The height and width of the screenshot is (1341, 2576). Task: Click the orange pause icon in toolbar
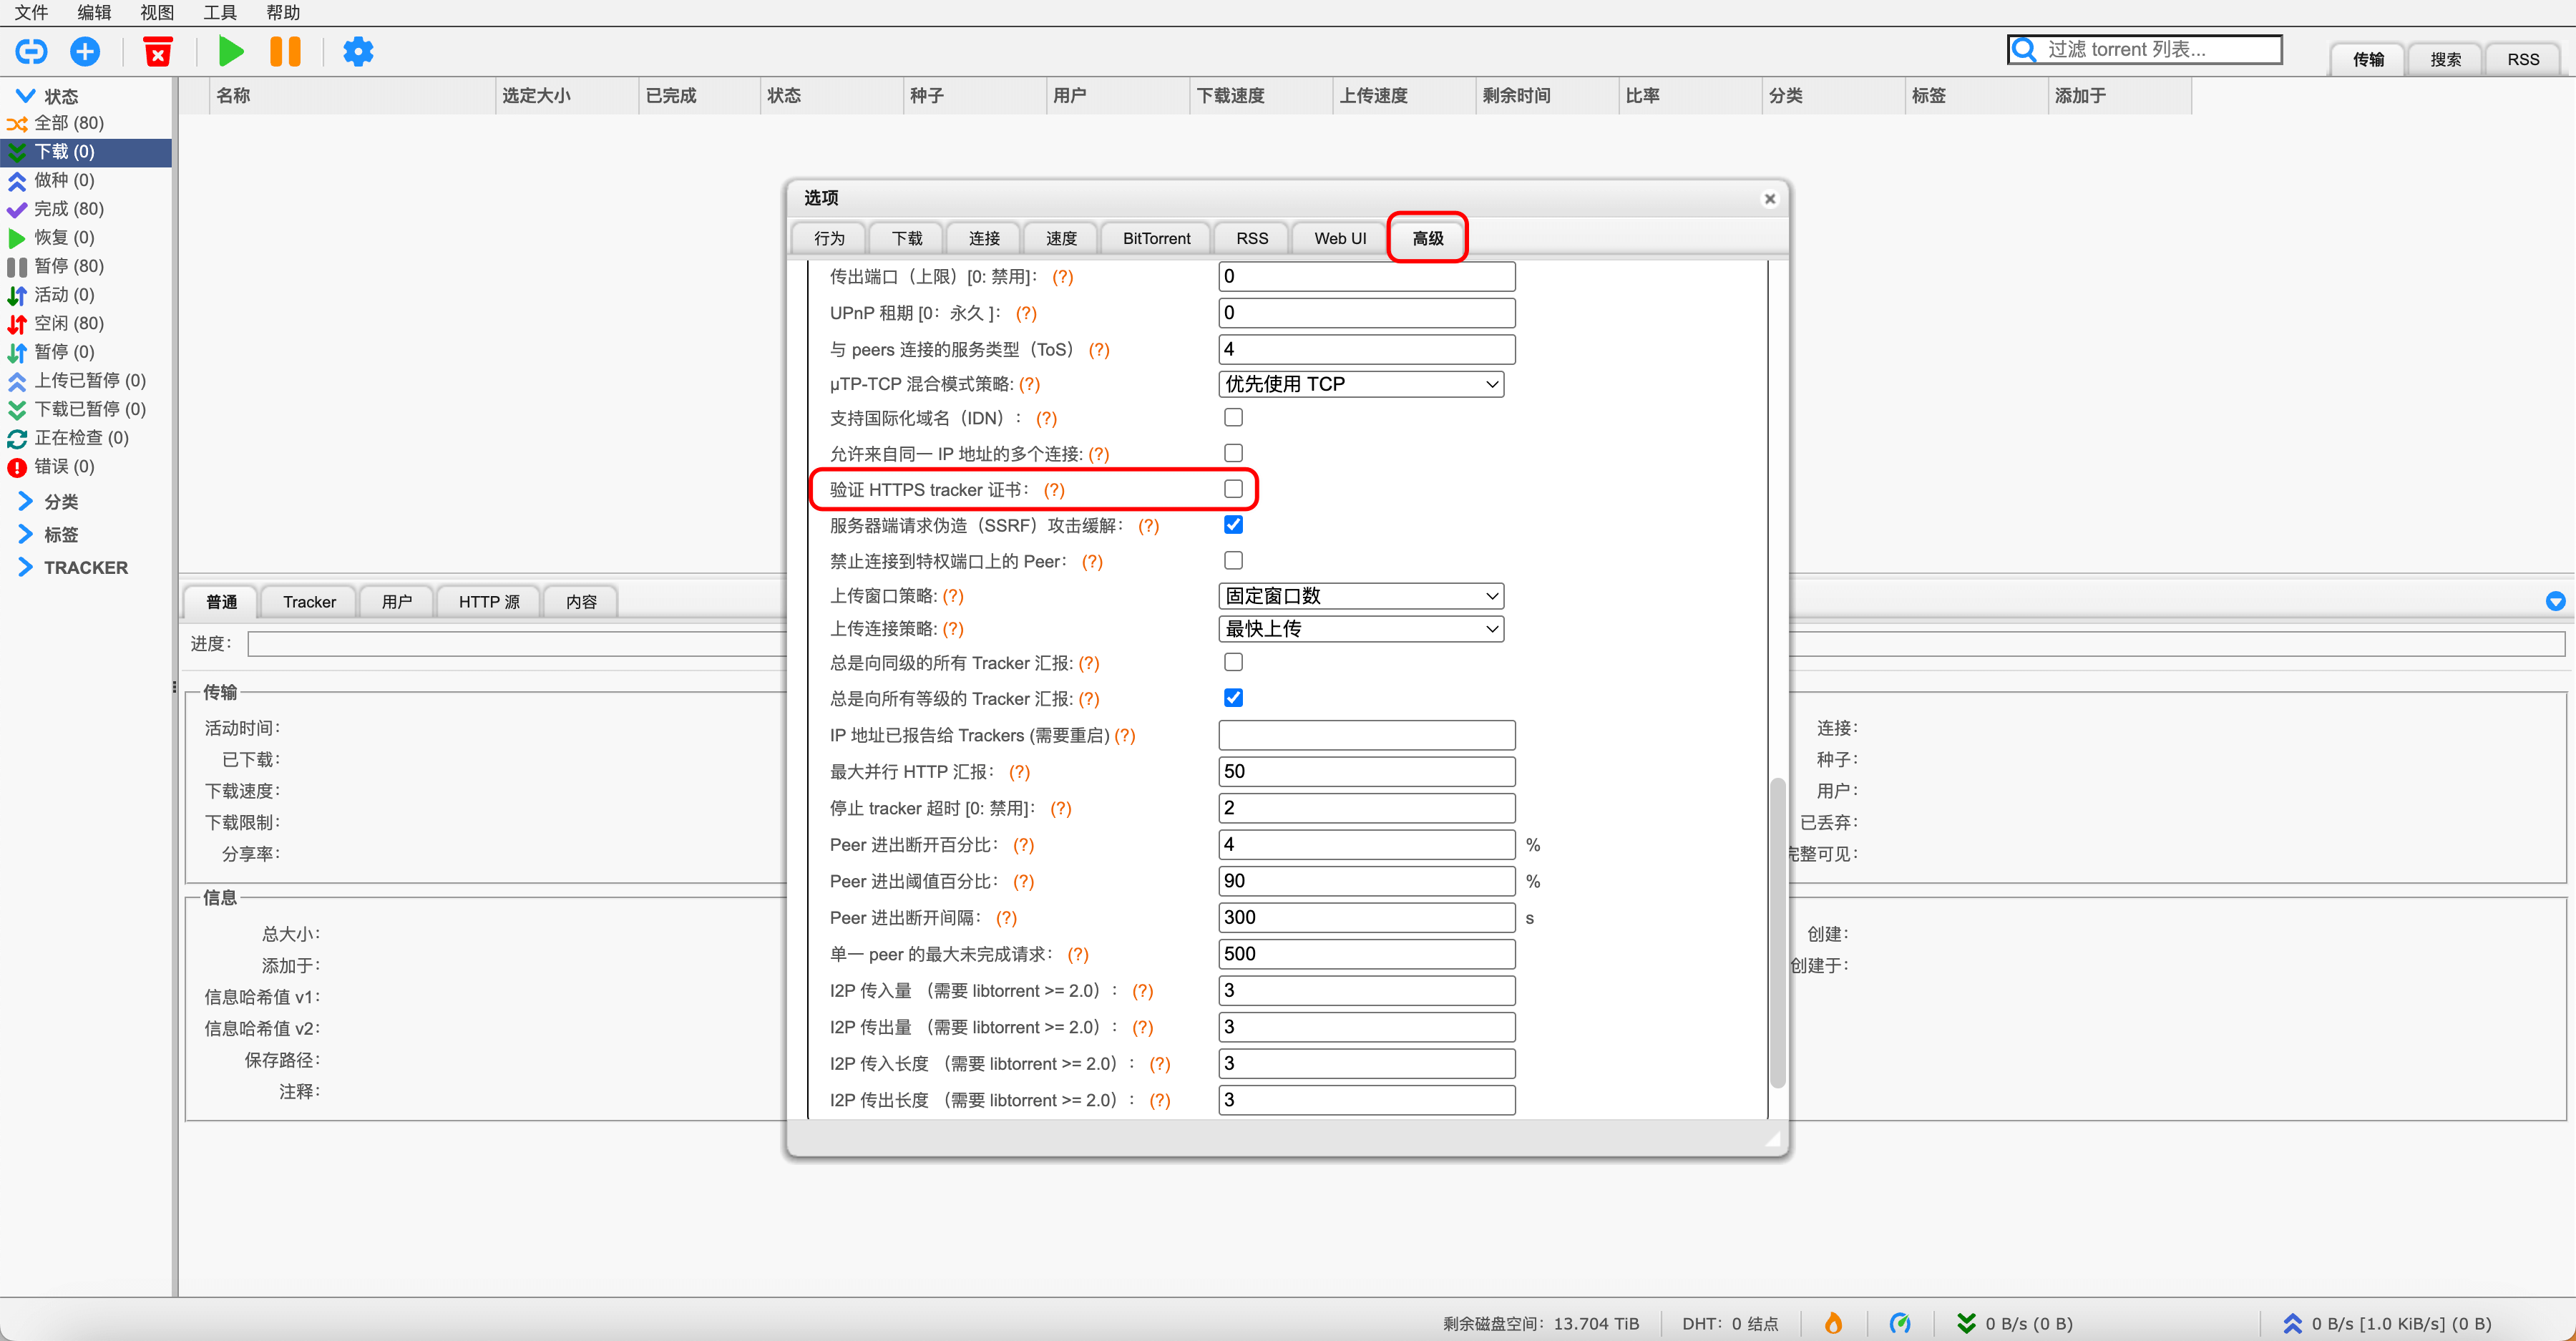pos(285,51)
